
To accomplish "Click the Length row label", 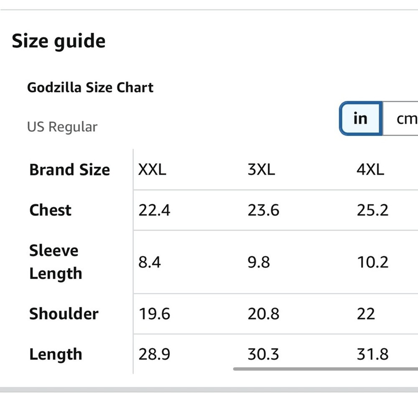I will click(x=56, y=354).
